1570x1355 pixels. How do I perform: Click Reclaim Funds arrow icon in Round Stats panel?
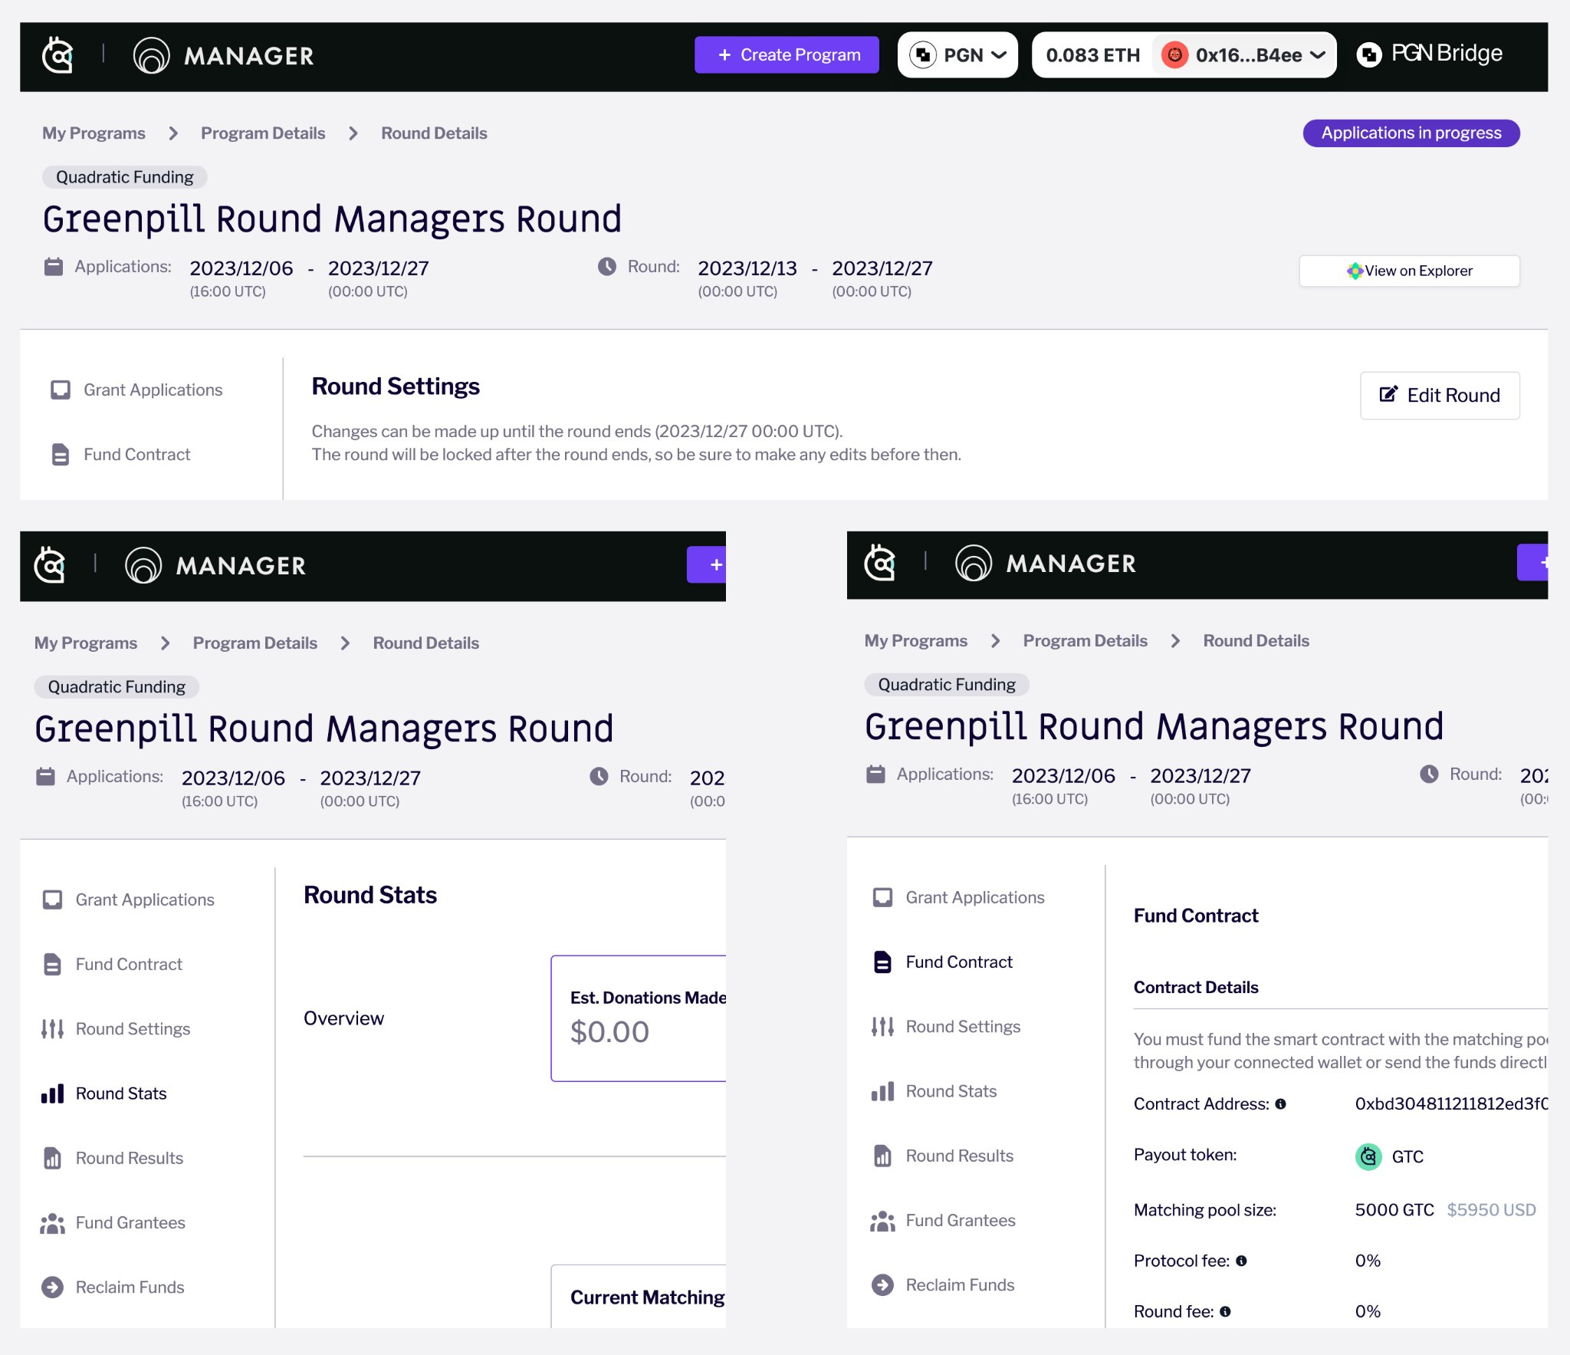point(52,1287)
